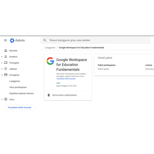The width and height of the screenshot is (154, 154).
Task: Click the Aplikasi grid icon
Action: tap(6, 69)
